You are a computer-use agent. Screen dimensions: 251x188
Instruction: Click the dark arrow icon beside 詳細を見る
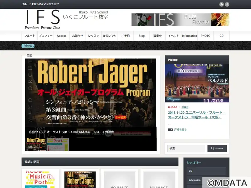(x=170, y=130)
